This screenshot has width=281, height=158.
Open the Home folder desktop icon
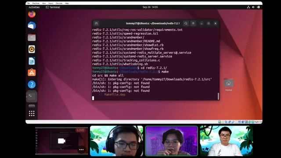[228, 85]
